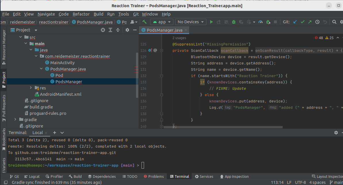Screen dimensions: 343x185
Task: Open Git history clock icon
Action: 317,22
